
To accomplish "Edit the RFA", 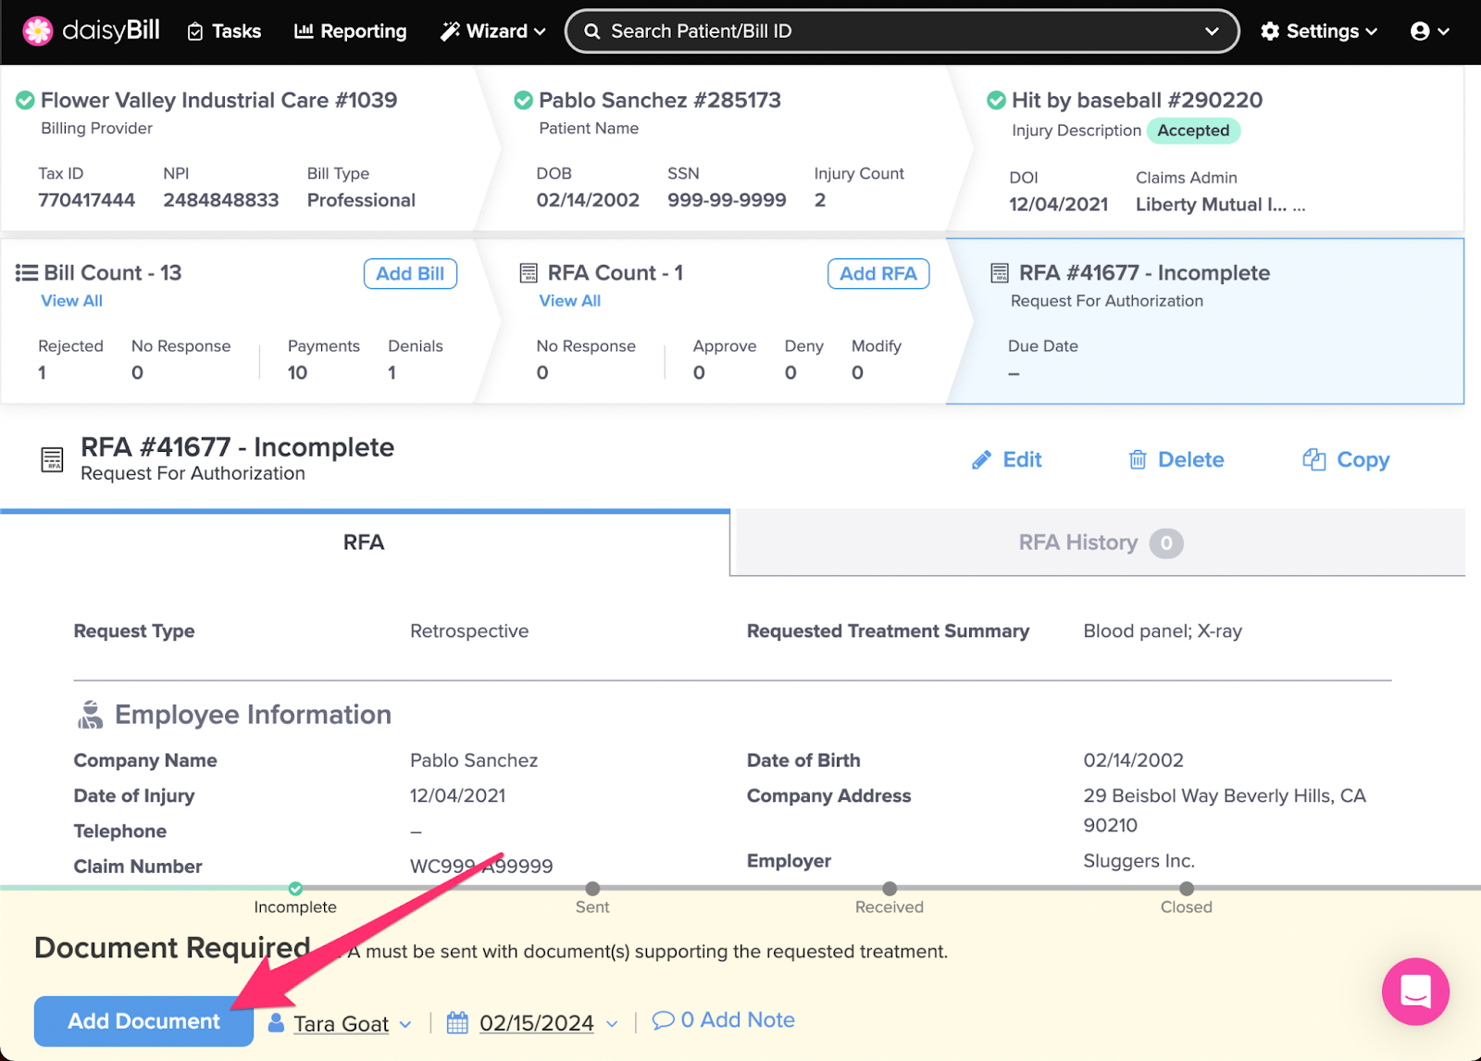I will 1007,460.
